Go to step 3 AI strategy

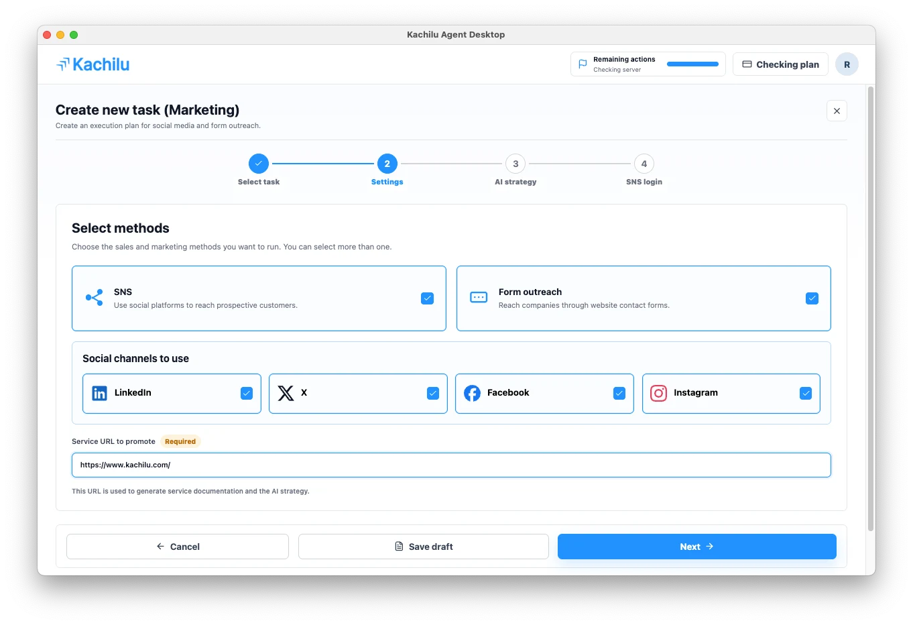coord(515,164)
